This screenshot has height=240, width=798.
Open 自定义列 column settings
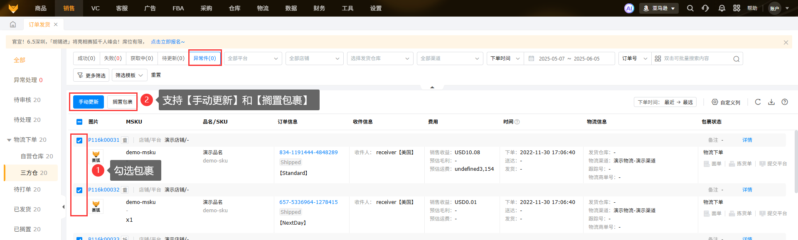(x=726, y=102)
